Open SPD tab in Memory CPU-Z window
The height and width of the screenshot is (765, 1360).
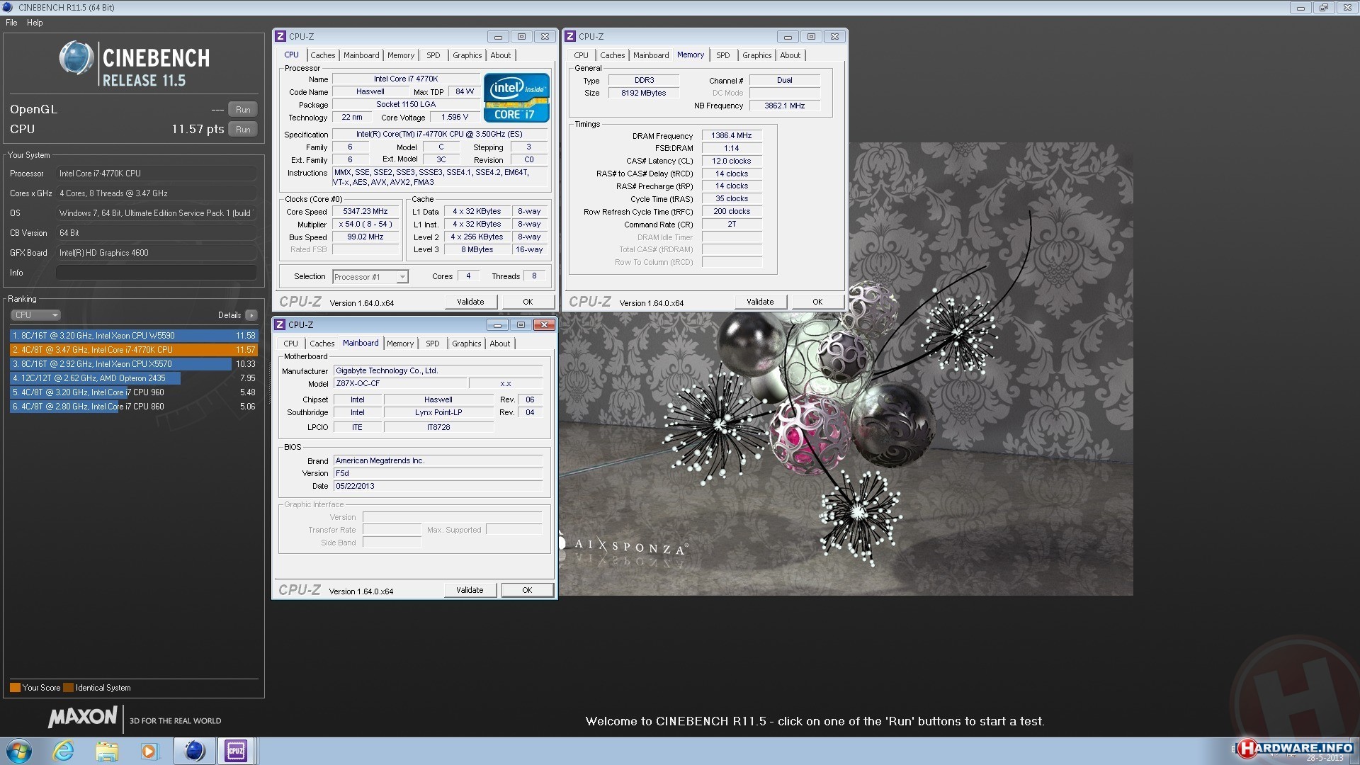tap(722, 55)
